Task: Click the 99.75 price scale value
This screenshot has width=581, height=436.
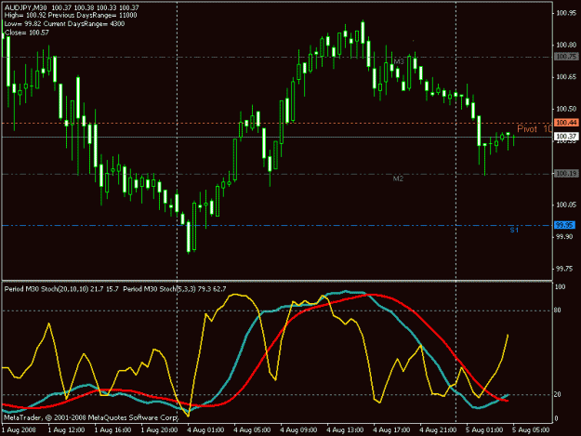Action: [x=564, y=269]
